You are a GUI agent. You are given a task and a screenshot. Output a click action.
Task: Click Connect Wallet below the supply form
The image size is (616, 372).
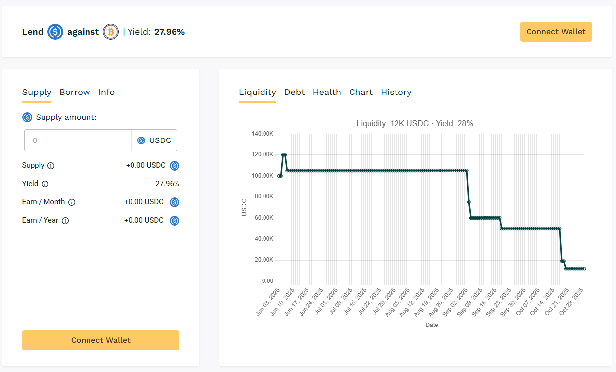pos(100,340)
